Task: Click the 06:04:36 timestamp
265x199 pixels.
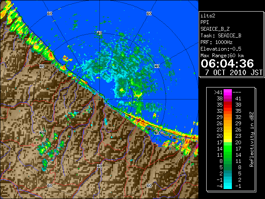Action: 227,63
